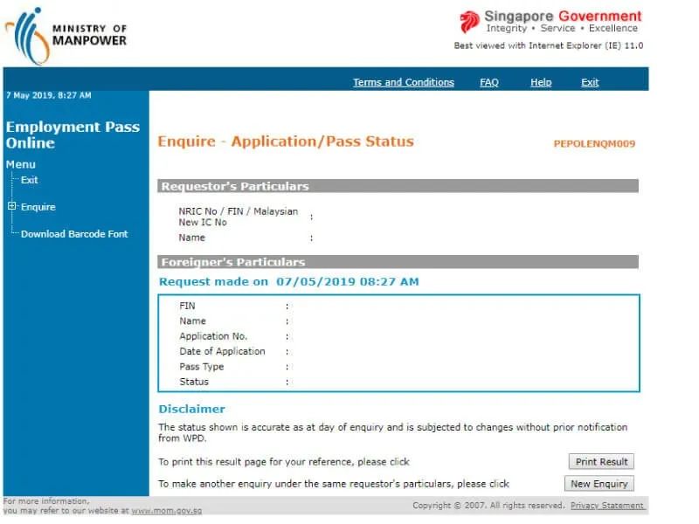This screenshot has width=699, height=524.
Task: Expand the Enquire menu plus icon
Action: point(11,207)
